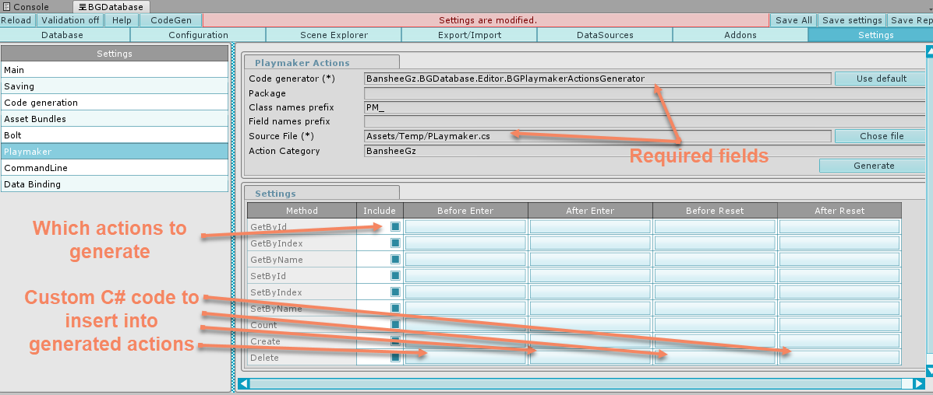Screen dimensions: 933x395
Task: Click the horizontal scrollbar track
Action: point(581,383)
